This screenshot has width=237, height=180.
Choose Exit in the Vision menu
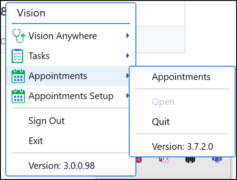pos(36,141)
